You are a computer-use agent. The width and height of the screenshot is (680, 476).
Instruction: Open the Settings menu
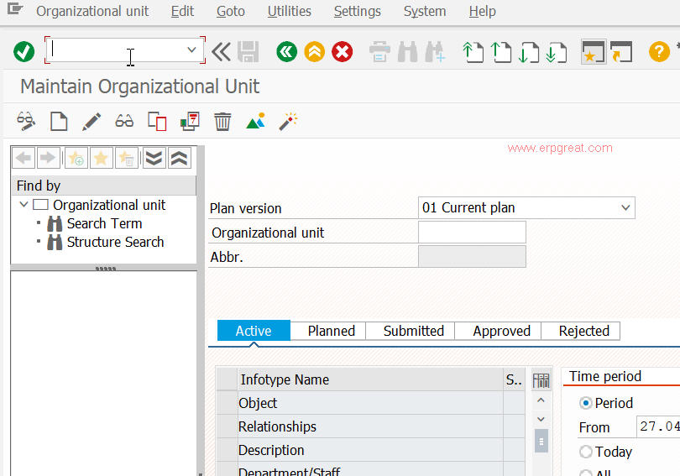pos(358,11)
